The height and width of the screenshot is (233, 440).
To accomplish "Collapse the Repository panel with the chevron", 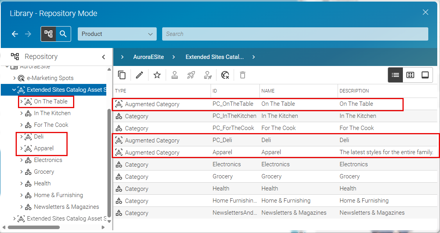I will click(104, 57).
